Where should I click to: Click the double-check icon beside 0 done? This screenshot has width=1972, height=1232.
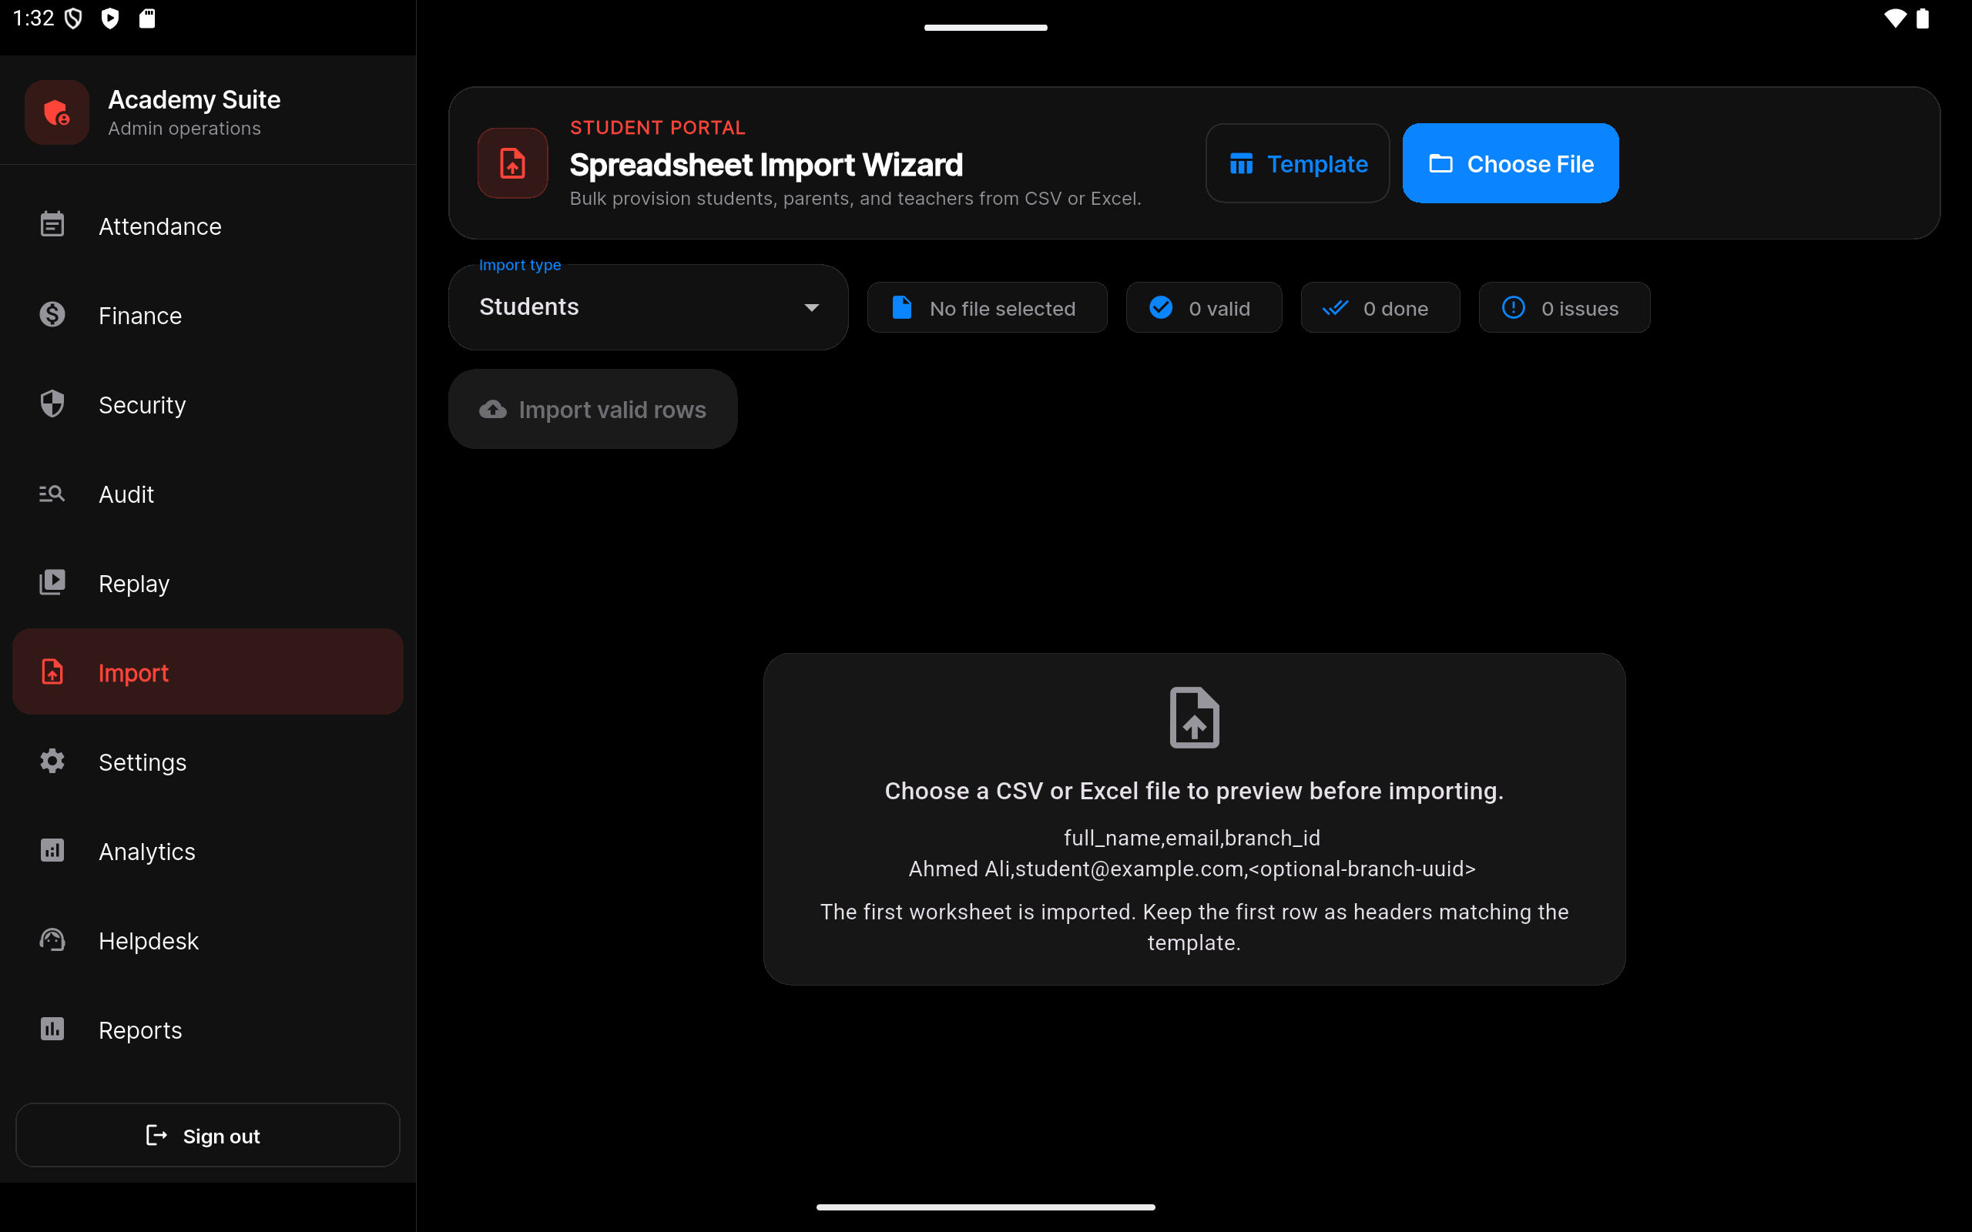tap(1336, 308)
